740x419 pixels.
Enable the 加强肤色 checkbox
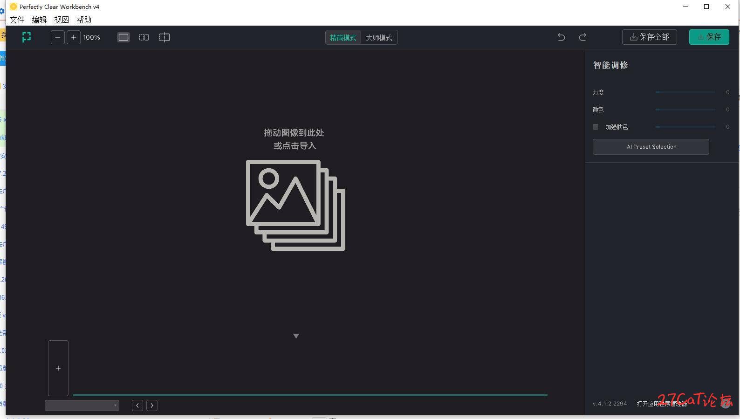(x=596, y=127)
